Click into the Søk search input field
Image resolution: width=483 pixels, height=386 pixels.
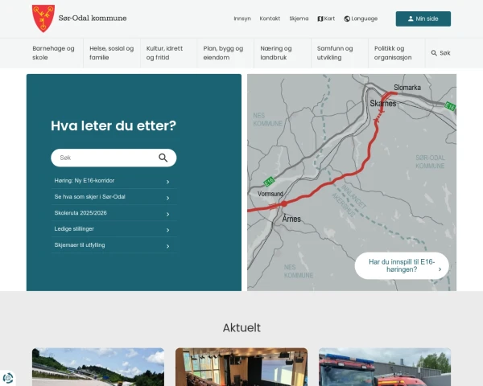pyautogui.click(x=105, y=158)
